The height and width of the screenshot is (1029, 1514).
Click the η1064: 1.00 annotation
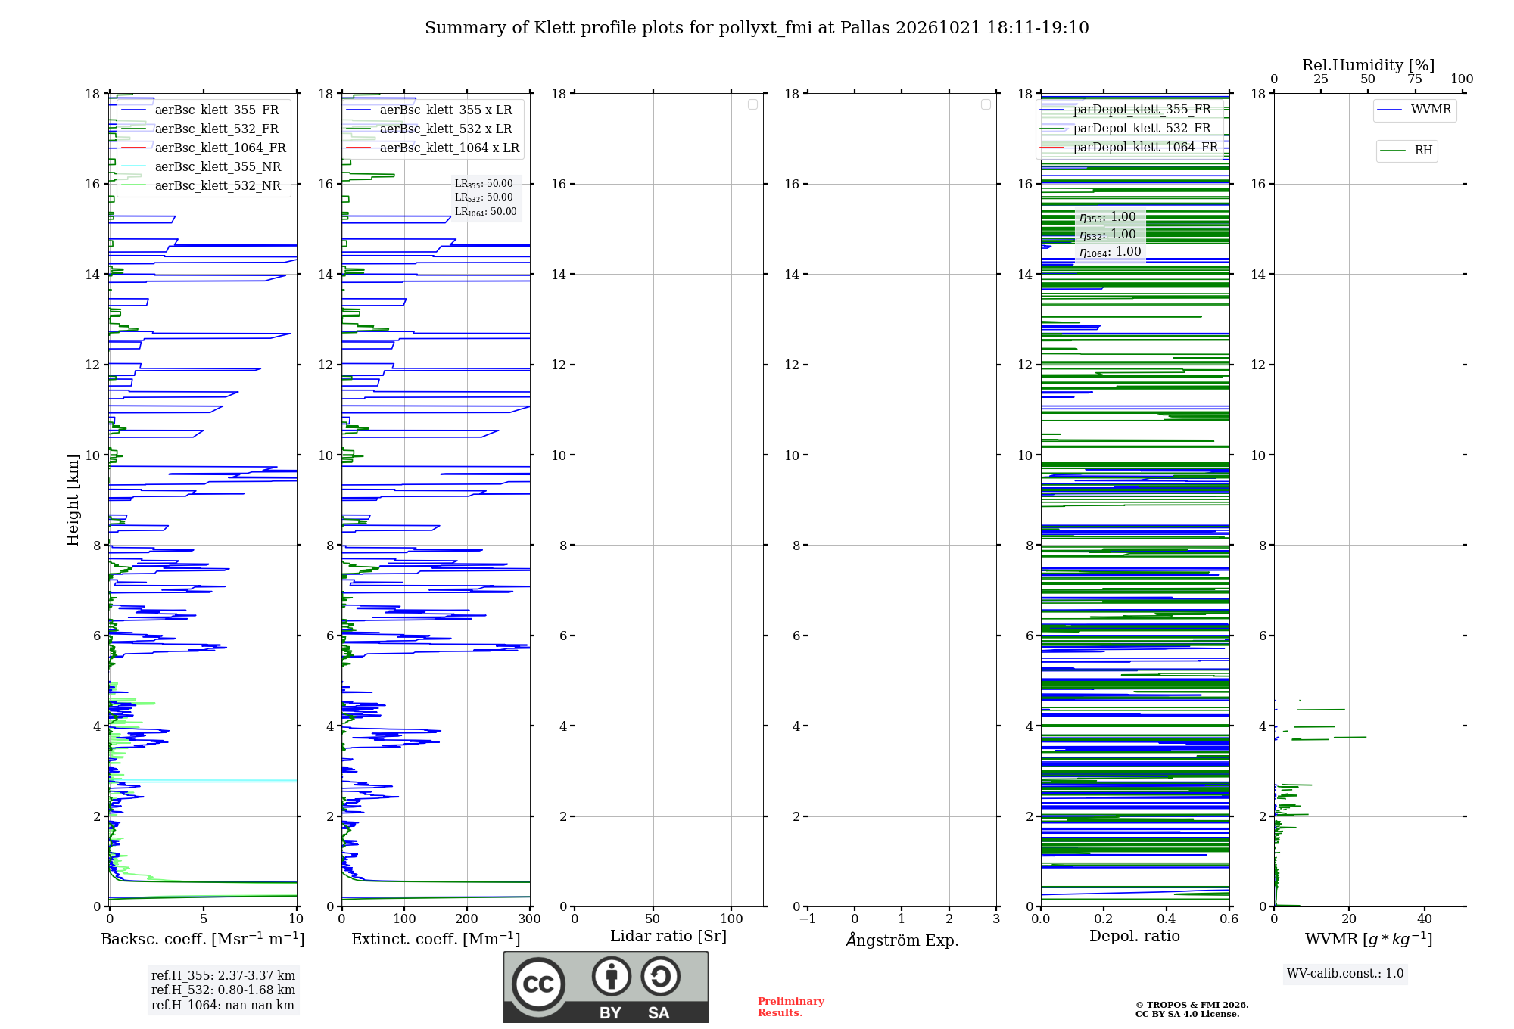click(x=1111, y=252)
